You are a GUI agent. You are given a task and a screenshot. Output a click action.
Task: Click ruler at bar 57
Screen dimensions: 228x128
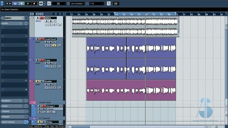[x=146, y=14]
